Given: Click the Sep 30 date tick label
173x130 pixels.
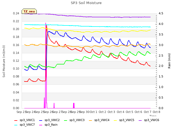Looking at the screenshot, I should [x=85, y=112].
